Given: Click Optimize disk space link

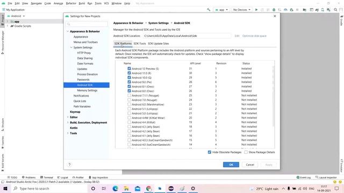Looking at the screenshot, I should click(x=254, y=36).
